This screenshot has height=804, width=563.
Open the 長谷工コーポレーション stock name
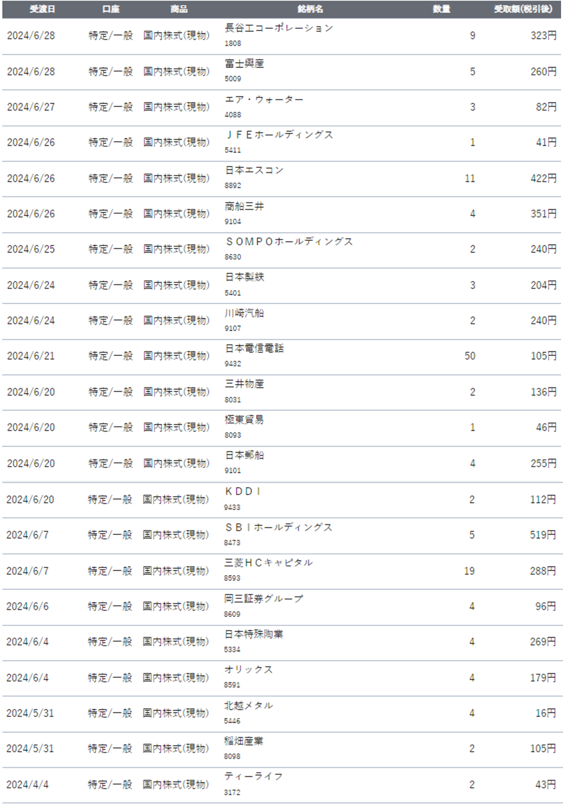[279, 28]
